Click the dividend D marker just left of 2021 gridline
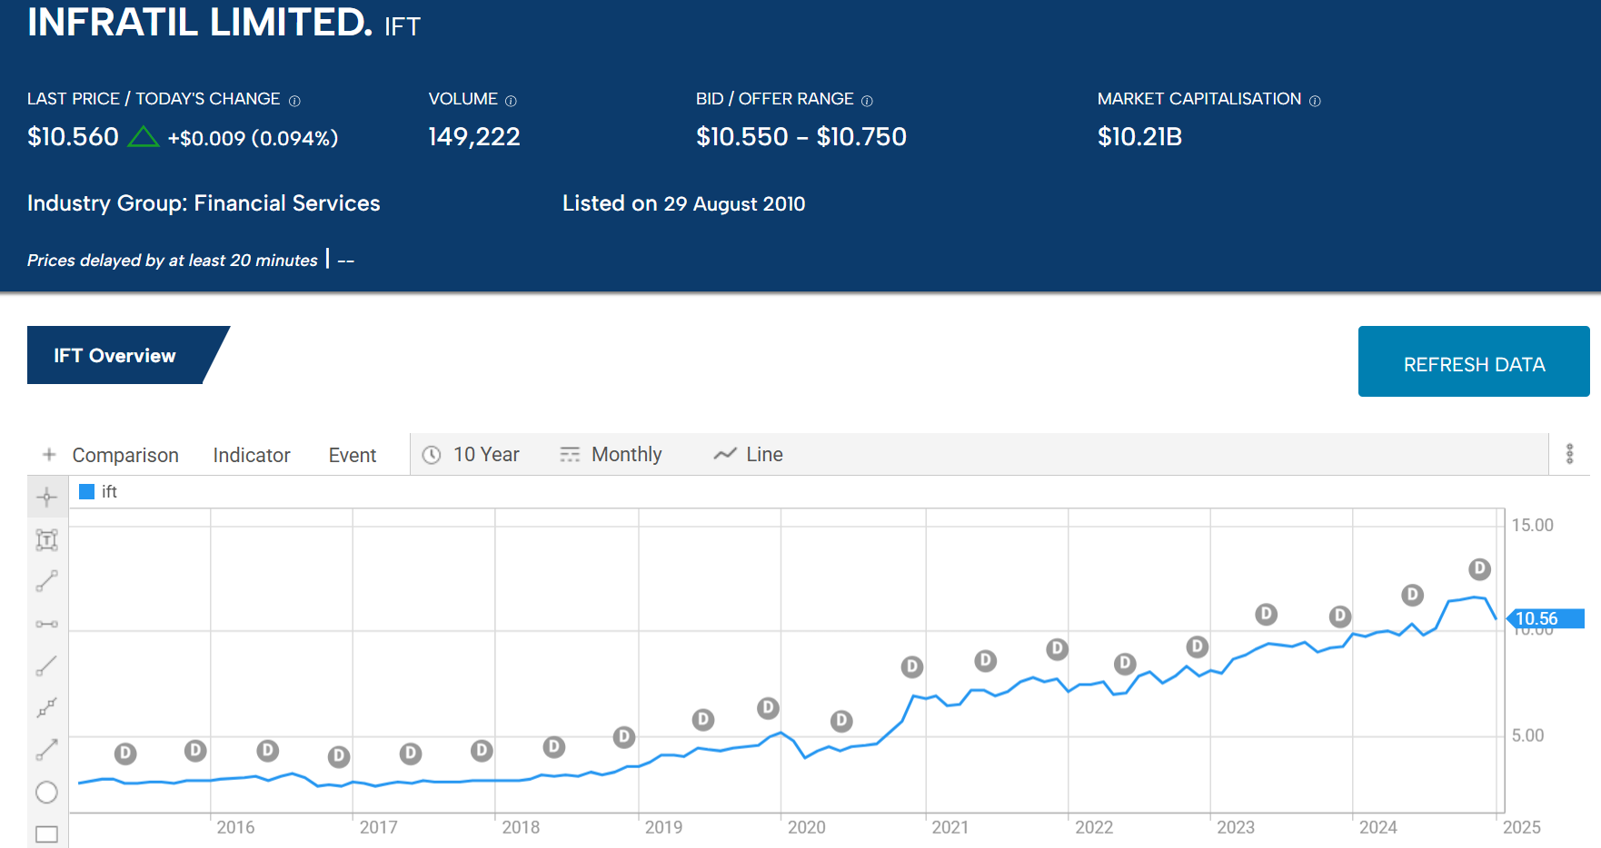The image size is (1601, 848). [911, 667]
